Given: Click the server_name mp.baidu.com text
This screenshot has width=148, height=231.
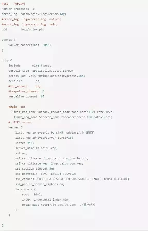Looking at the screenshot, I should pos(36,148).
